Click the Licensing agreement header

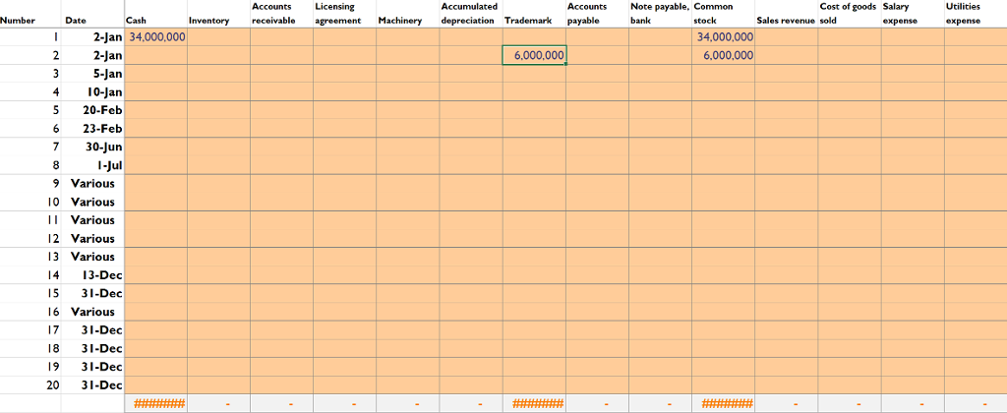(x=345, y=14)
